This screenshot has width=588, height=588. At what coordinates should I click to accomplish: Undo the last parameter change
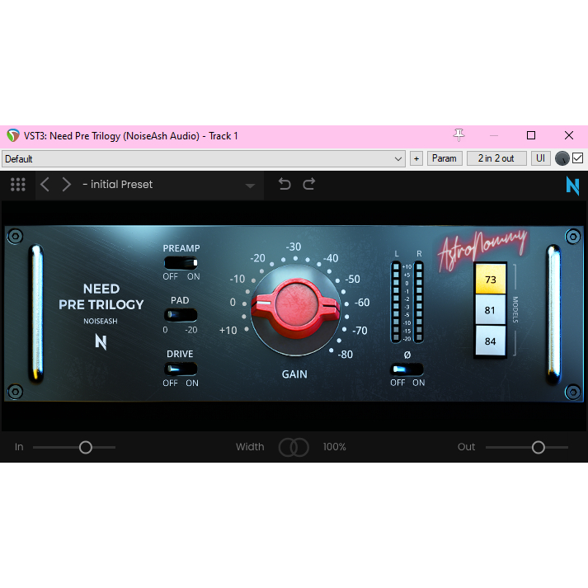(285, 184)
